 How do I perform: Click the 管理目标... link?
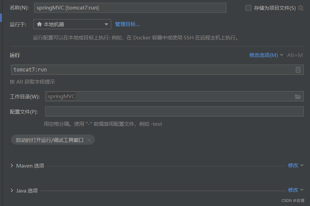126,24
